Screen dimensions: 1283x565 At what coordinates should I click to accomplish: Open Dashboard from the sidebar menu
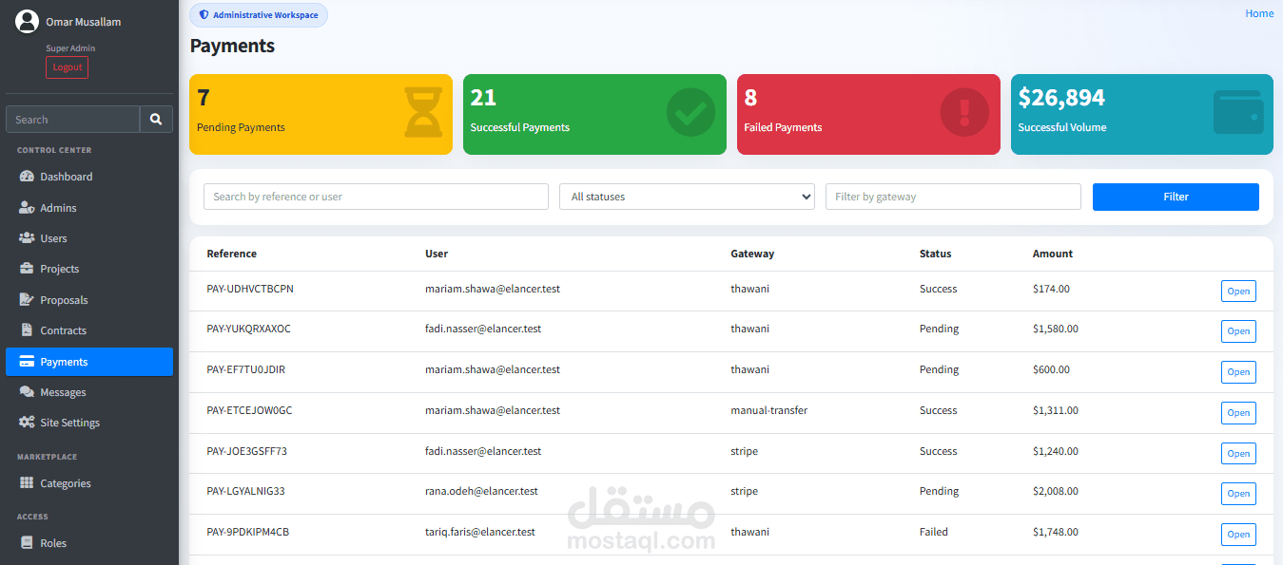click(89, 177)
